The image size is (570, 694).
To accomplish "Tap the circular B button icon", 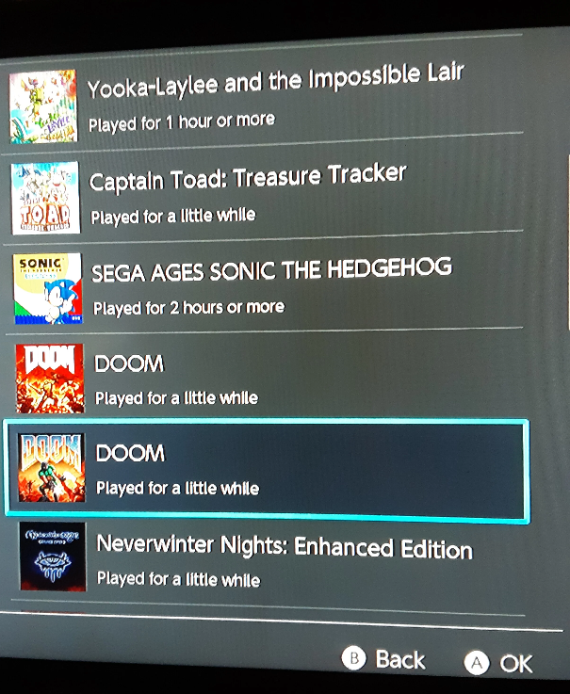I will pos(353,657).
